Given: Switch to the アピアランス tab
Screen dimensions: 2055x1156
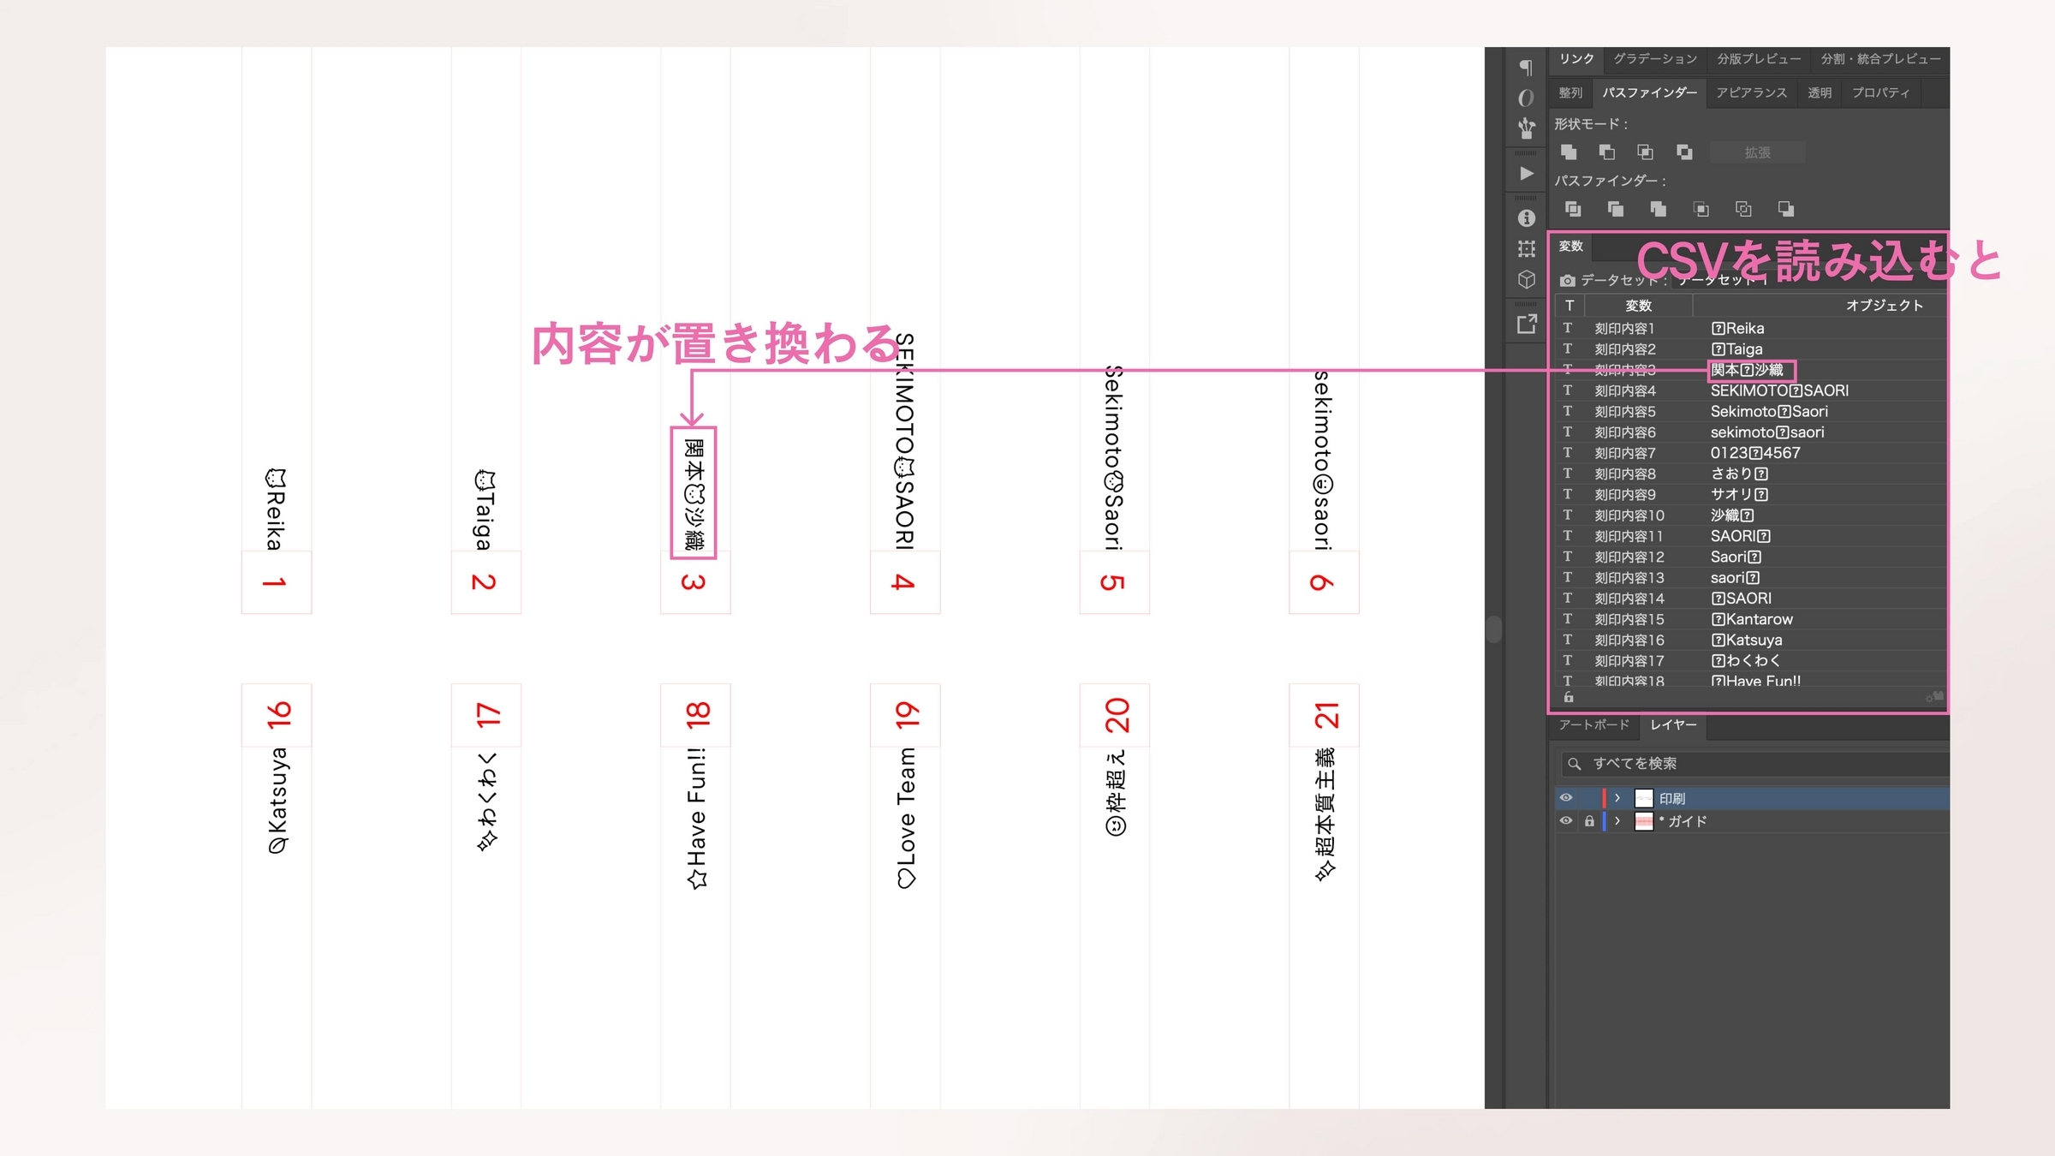Looking at the screenshot, I should coord(1751,92).
